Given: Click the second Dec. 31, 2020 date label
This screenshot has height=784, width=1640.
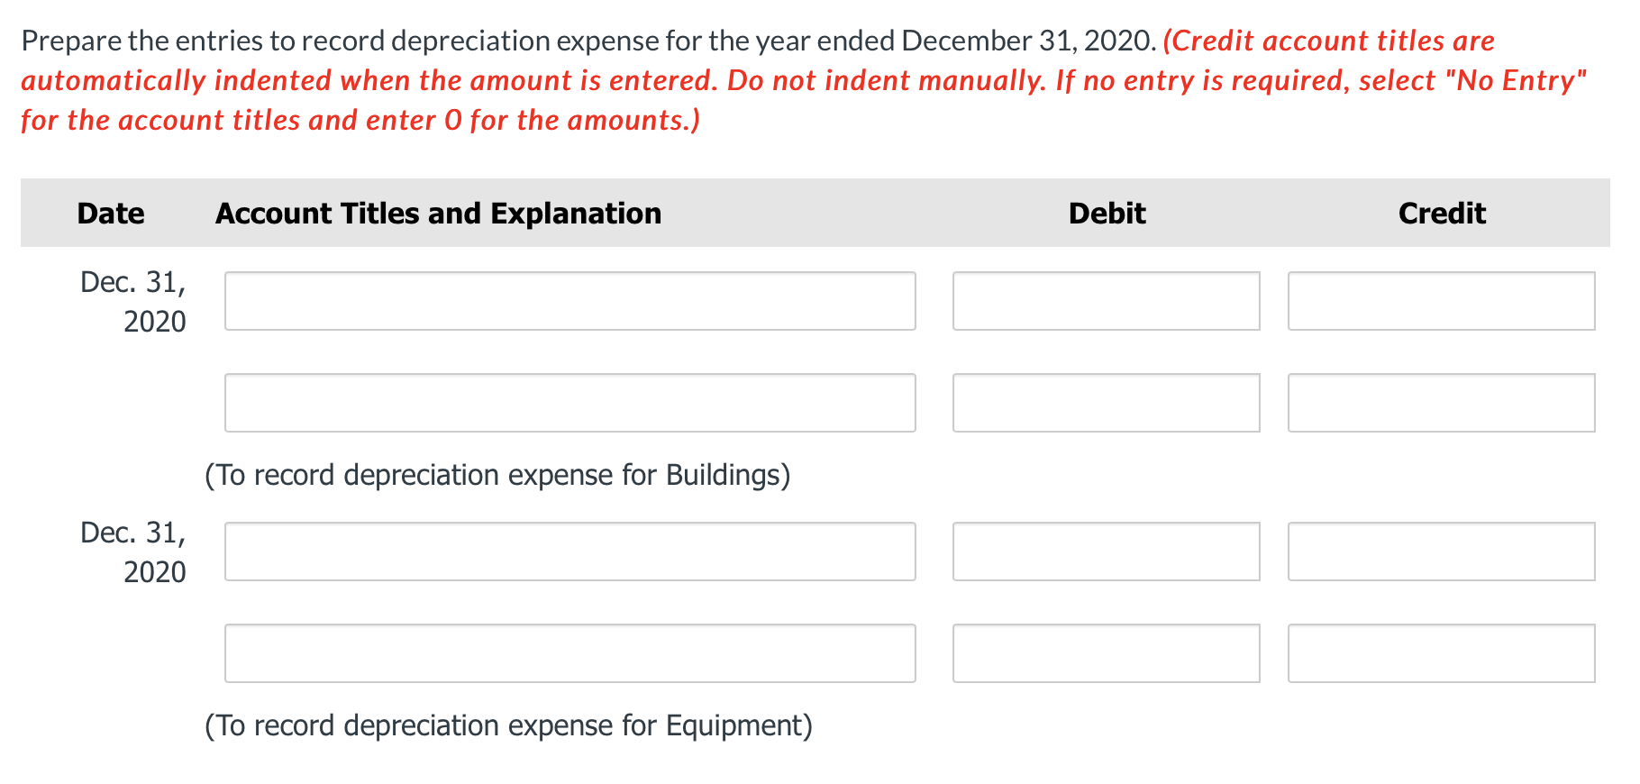Looking at the screenshot, I should click(x=132, y=552).
